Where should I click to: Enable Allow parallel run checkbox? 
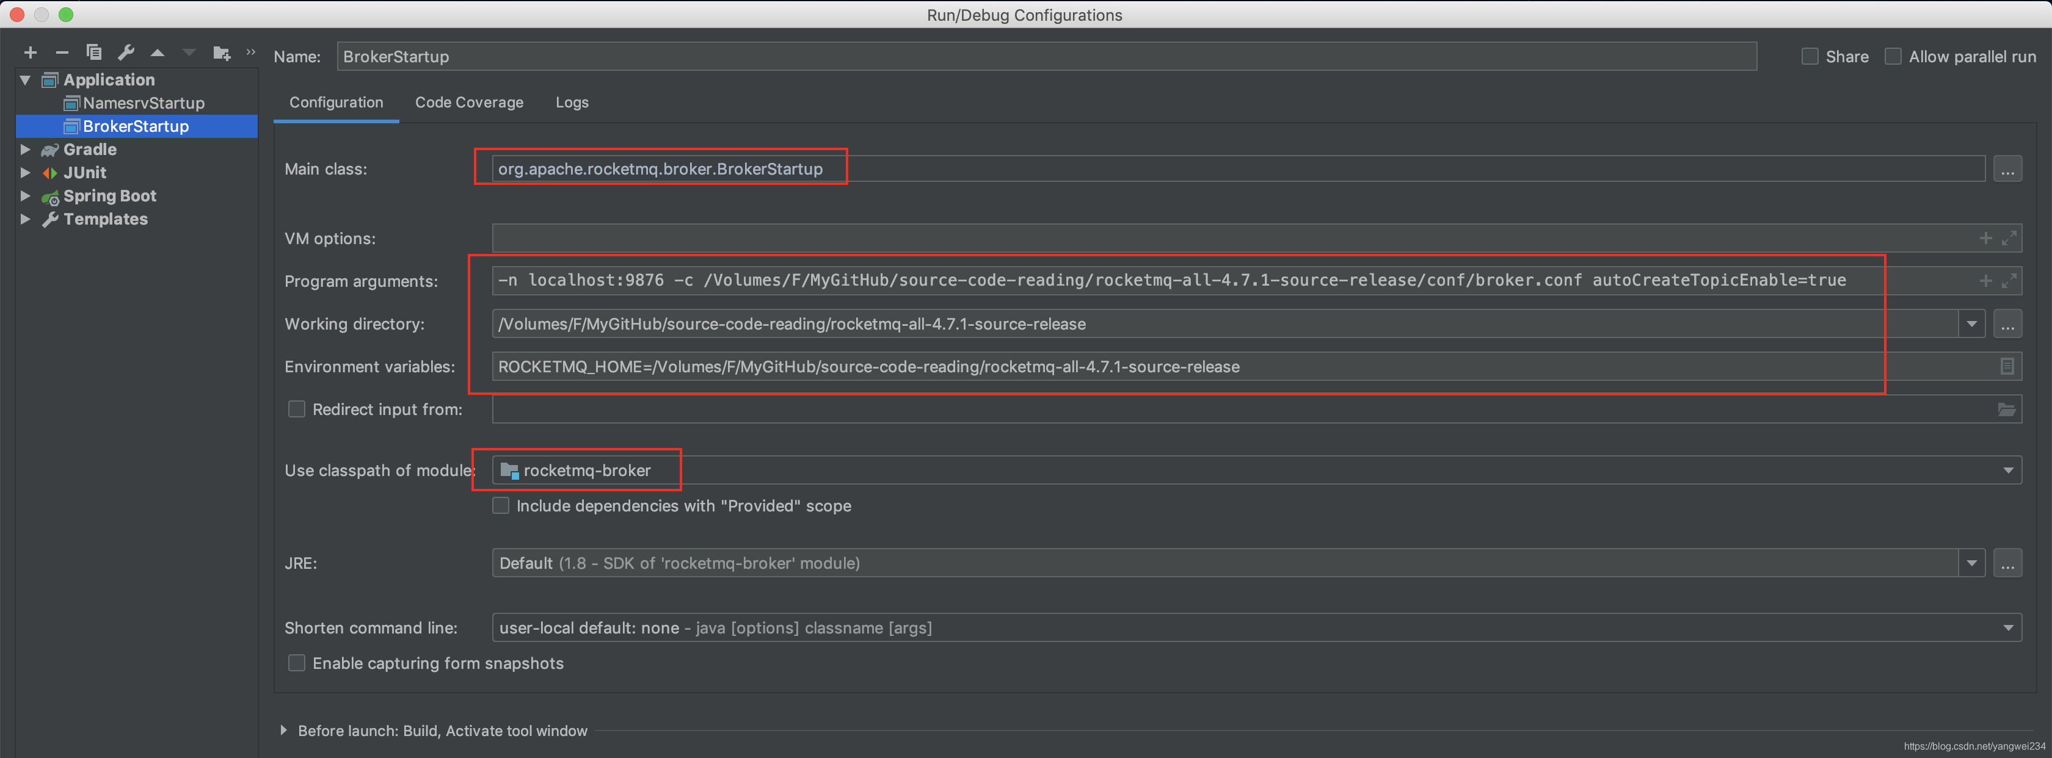click(x=1893, y=57)
